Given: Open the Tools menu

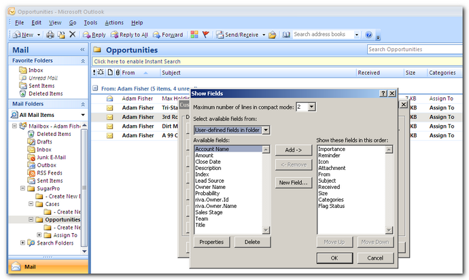Looking at the screenshot, I should pos(90,22).
